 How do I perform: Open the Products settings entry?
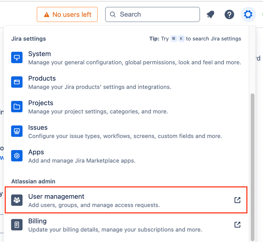coord(126,82)
